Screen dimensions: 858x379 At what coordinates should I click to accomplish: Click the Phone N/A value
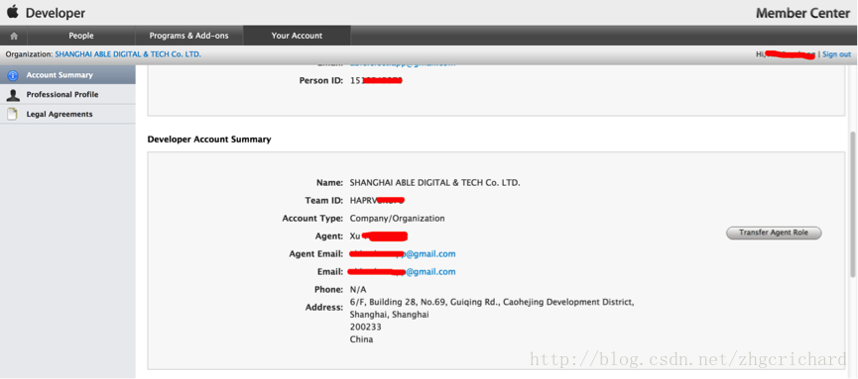pyautogui.click(x=358, y=289)
